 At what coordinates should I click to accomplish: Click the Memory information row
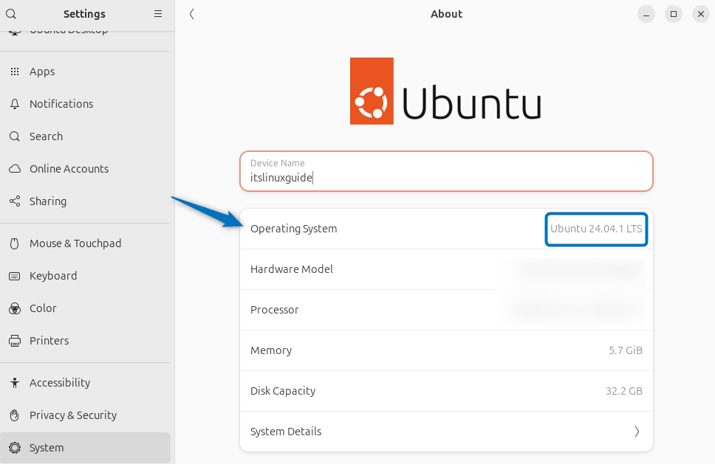tap(446, 350)
